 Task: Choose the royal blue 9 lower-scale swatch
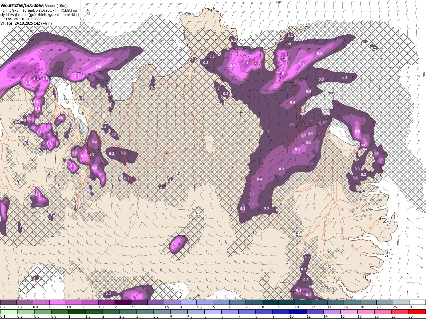[281, 312]
